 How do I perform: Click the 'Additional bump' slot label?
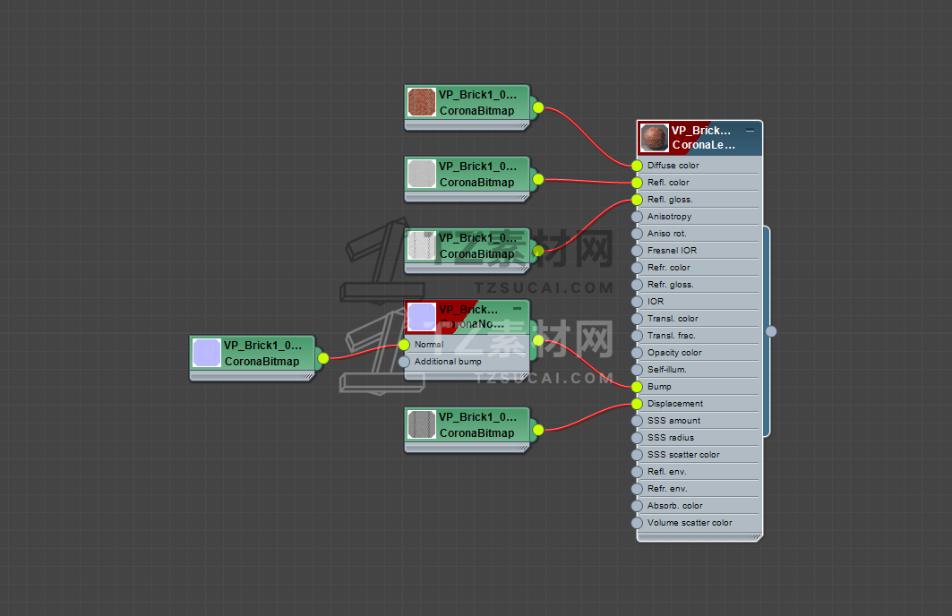[448, 362]
